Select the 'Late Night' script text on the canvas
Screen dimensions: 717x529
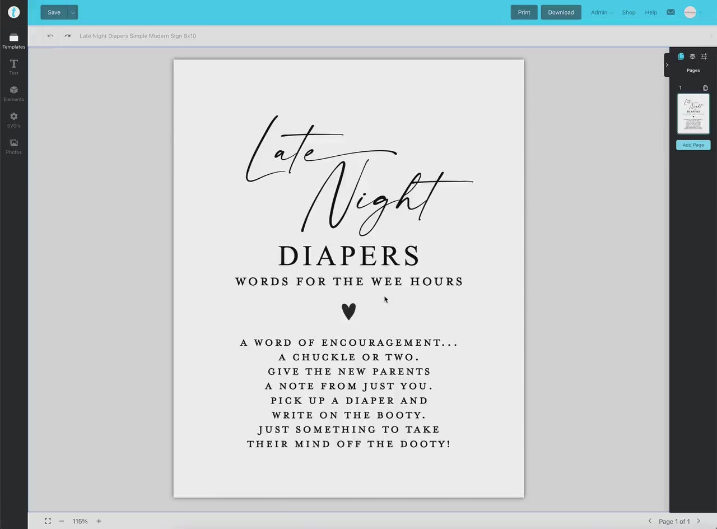tap(358, 175)
